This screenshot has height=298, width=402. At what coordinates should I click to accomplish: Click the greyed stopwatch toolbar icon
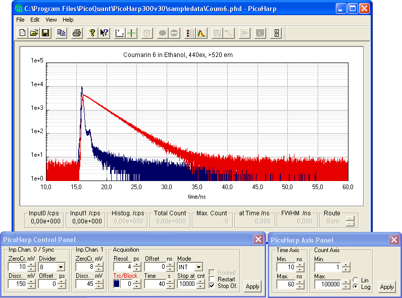(147, 33)
